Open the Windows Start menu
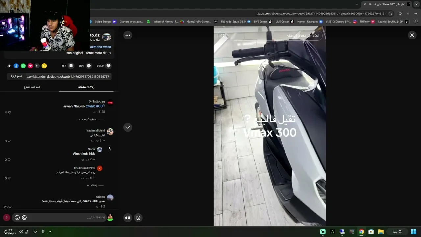Image resolution: width=421 pixels, height=237 pixels. coord(413,232)
